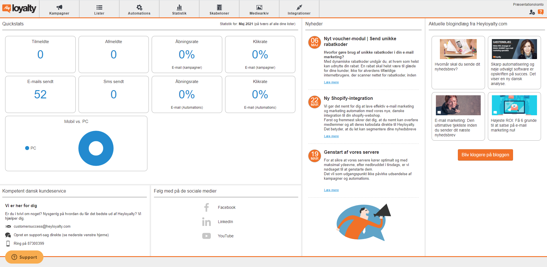The height and width of the screenshot is (267, 547).
Task: Toggle the PC legend color marker
Action: click(27, 148)
